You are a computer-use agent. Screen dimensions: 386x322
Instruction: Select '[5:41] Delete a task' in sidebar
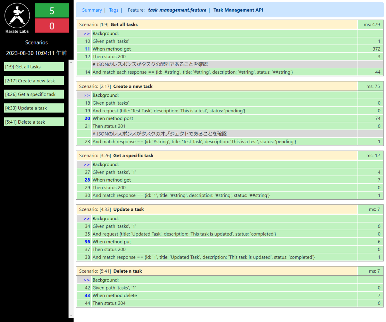(x=34, y=122)
